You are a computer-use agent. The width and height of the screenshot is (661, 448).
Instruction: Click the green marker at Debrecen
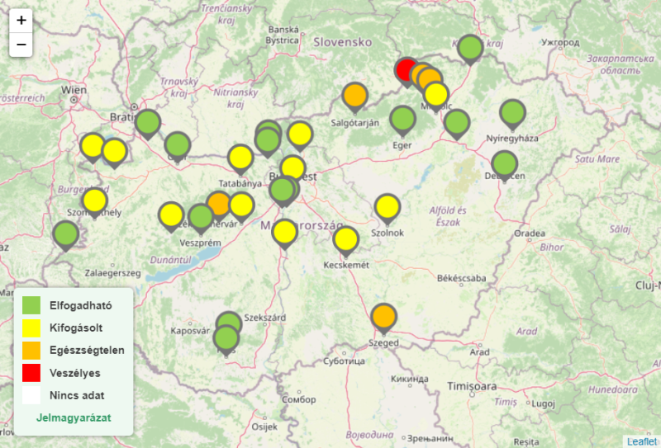[x=504, y=165]
